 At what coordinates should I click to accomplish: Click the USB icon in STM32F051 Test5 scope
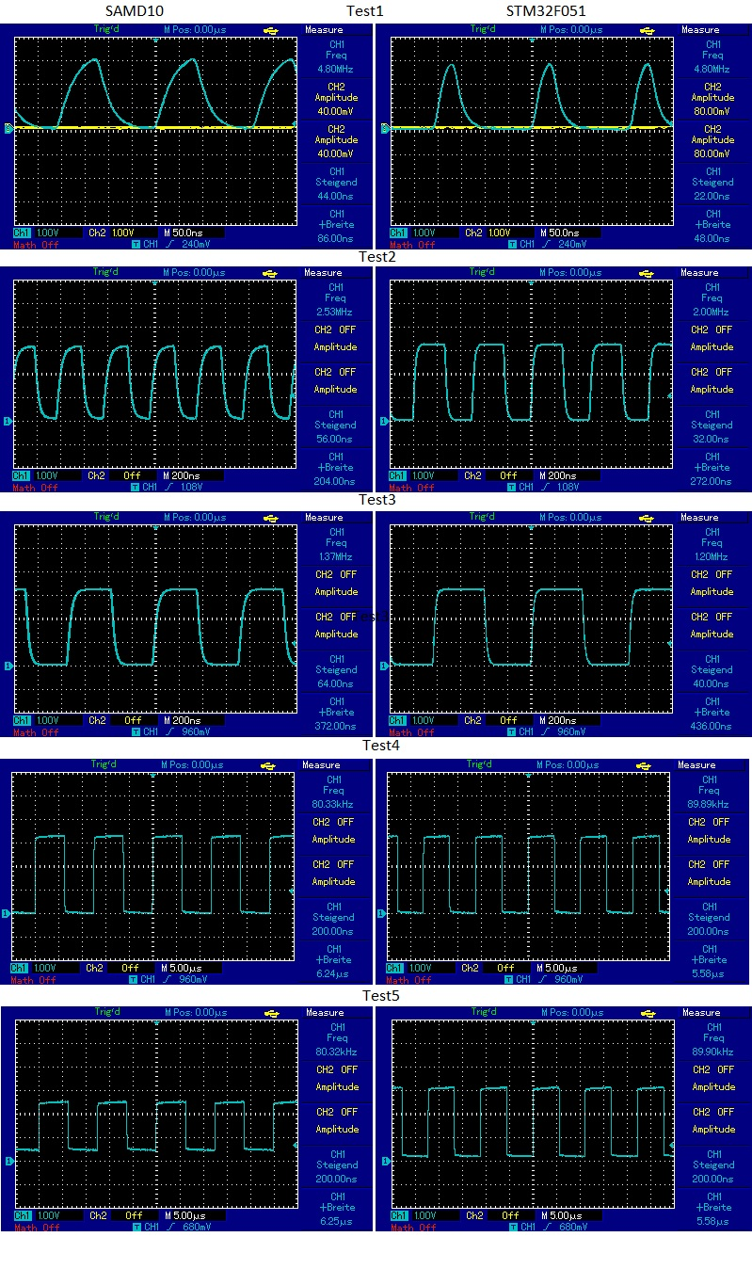coord(648,1013)
